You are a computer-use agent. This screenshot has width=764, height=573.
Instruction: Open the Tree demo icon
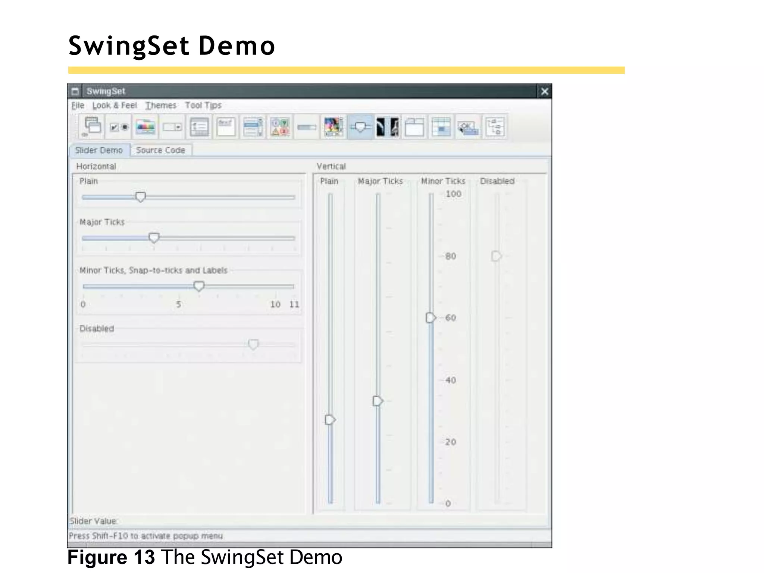tap(495, 127)
